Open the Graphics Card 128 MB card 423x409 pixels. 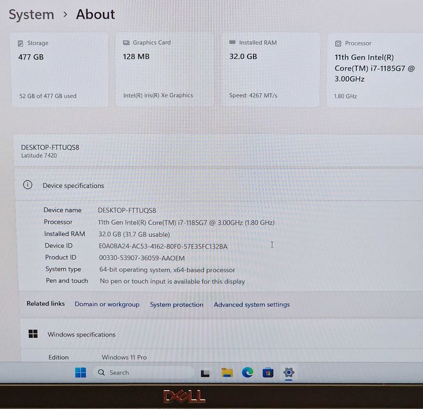pos(164,70)
